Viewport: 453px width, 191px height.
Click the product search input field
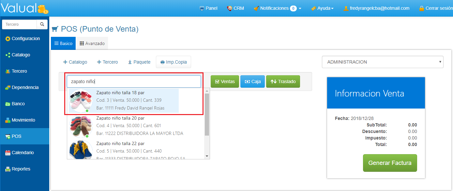tap(134, 81)
